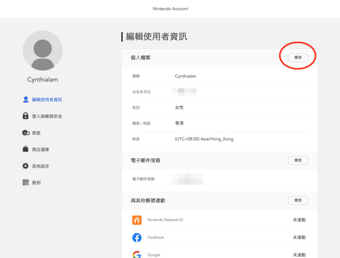Viewport: 340px width, 258px height.
Task: Click the Cynthialam name under the avatar
Action: pos(43,80)
